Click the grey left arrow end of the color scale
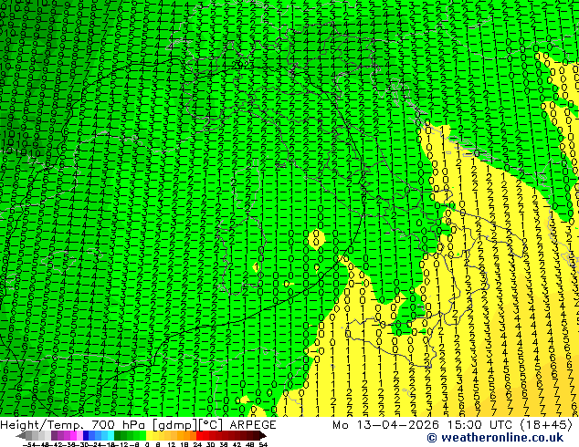This screenshot has height=447, width=579. pos(21,435)
